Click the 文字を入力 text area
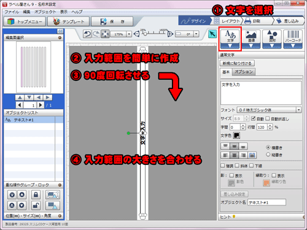 coord(261,93)
